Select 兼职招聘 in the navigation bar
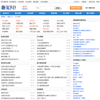 pos(18,13)
